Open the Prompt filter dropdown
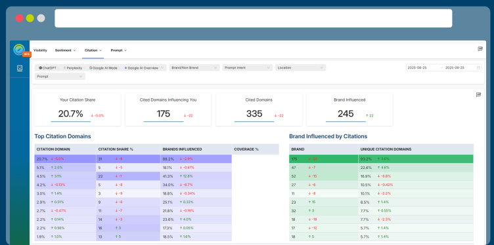 click(60, 77)
